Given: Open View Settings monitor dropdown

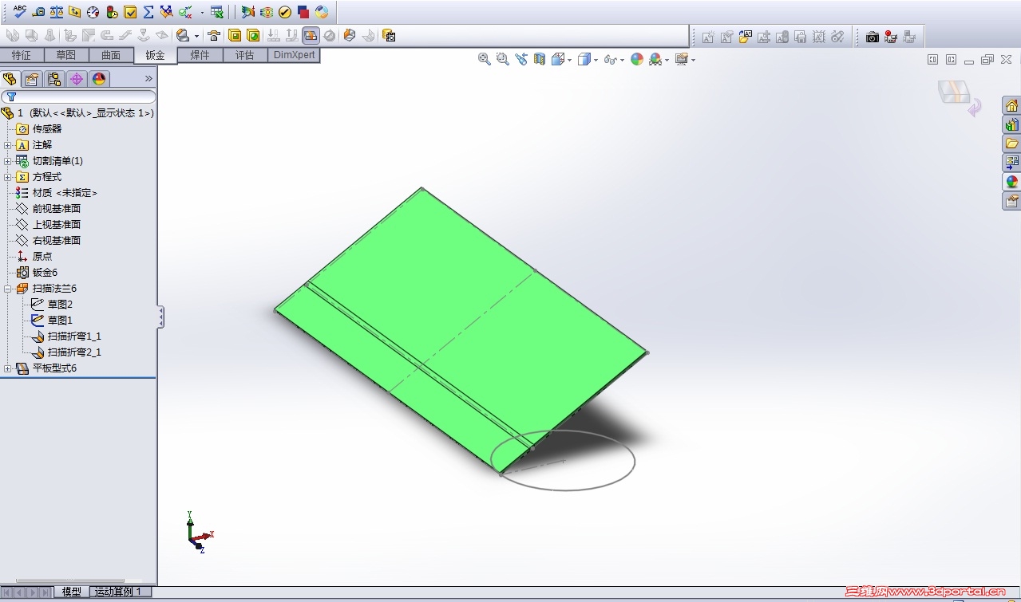Looking at the screenshot, I should pyautogui.click(x=693, y=60).
